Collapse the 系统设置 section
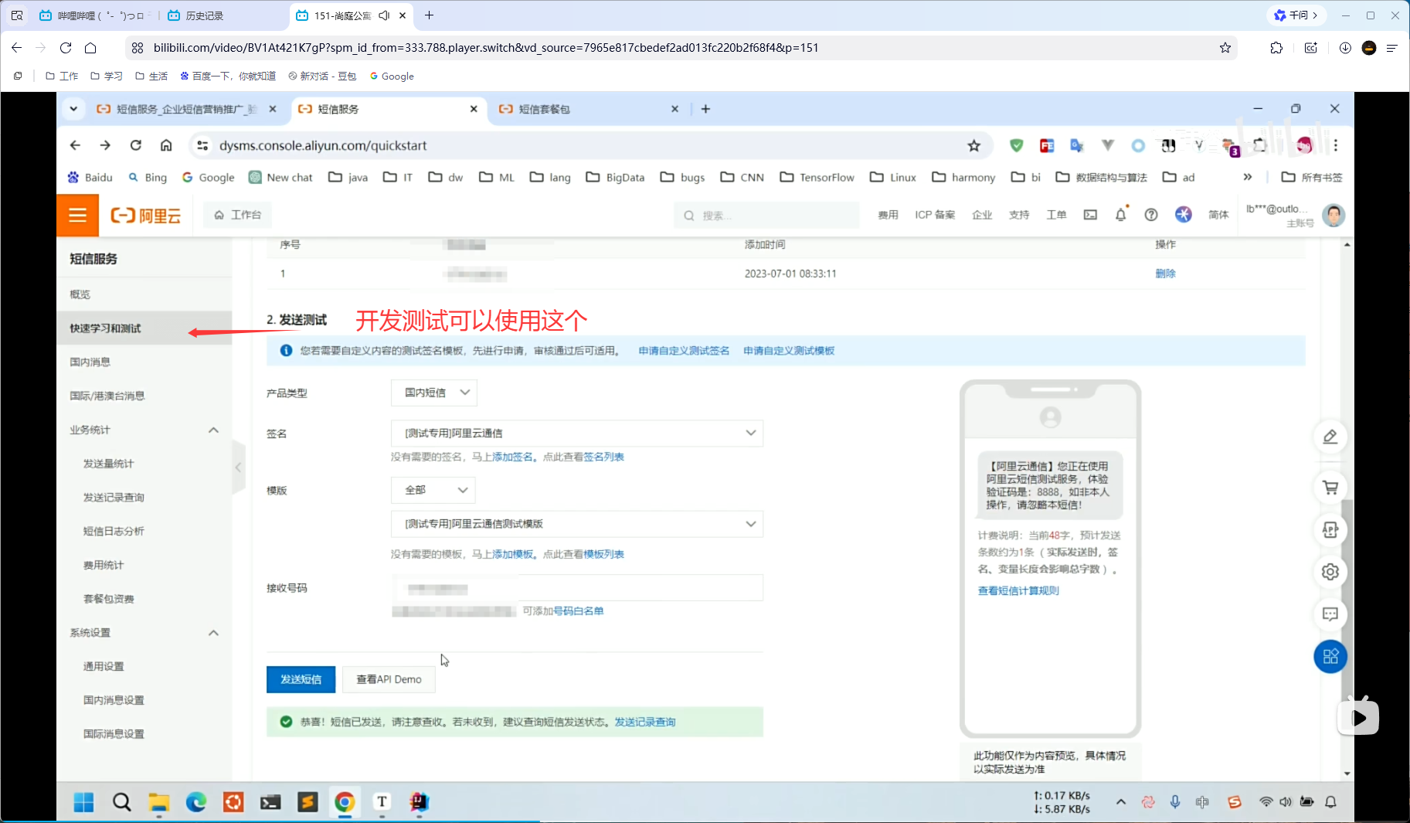This screenshot has height=823, width=1410. point(214,633)
